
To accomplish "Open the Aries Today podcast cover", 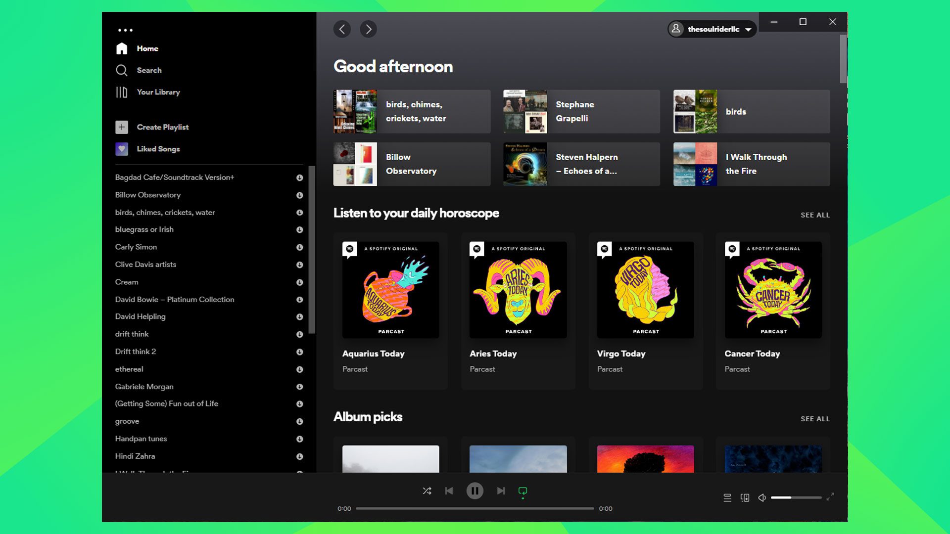I will tap(518, 290).
